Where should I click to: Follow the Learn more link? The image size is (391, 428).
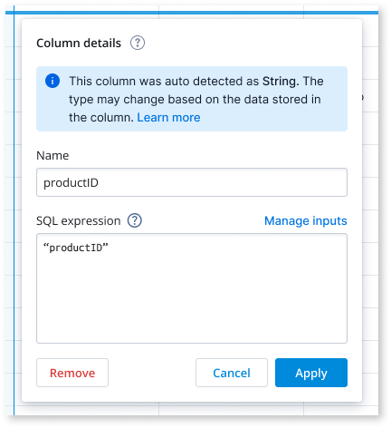pyautogui.click(x=168, y=117)
